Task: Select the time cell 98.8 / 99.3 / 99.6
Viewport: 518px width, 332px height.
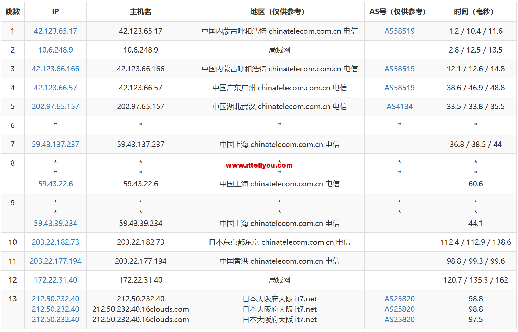Action: pyautogui.click(x=475, y=261)
